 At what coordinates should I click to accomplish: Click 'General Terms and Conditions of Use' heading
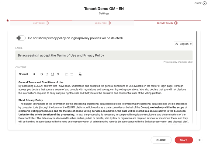[41, 82]
